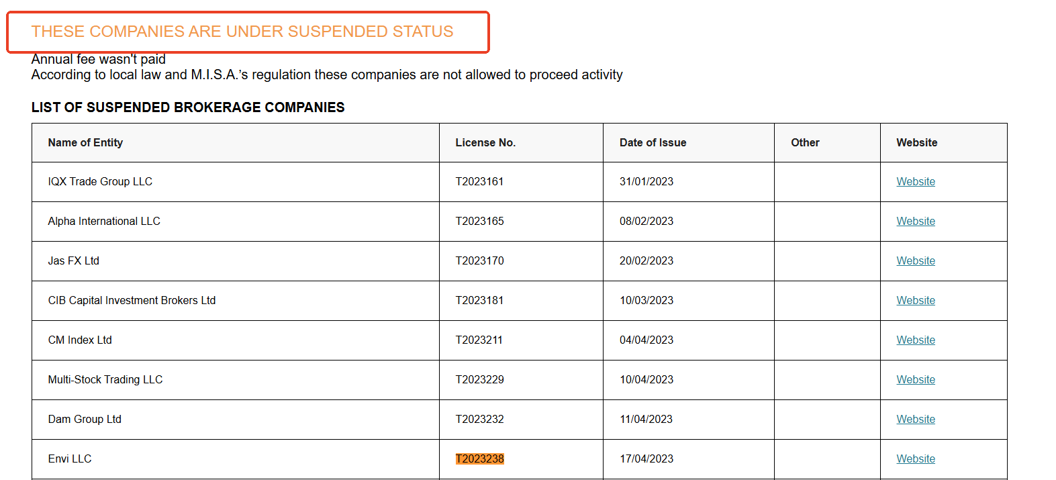
Task: Click the "License No." column header
Action: pyautogui.click(x=485, y=143)
